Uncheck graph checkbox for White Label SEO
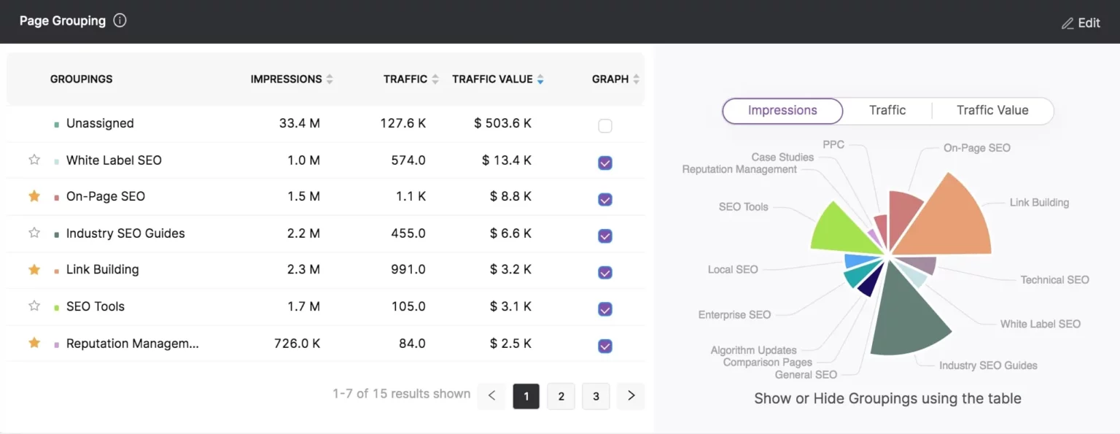Image resolution: width=1120 pixels, height=434 pixels. click(x=604, y=163)
